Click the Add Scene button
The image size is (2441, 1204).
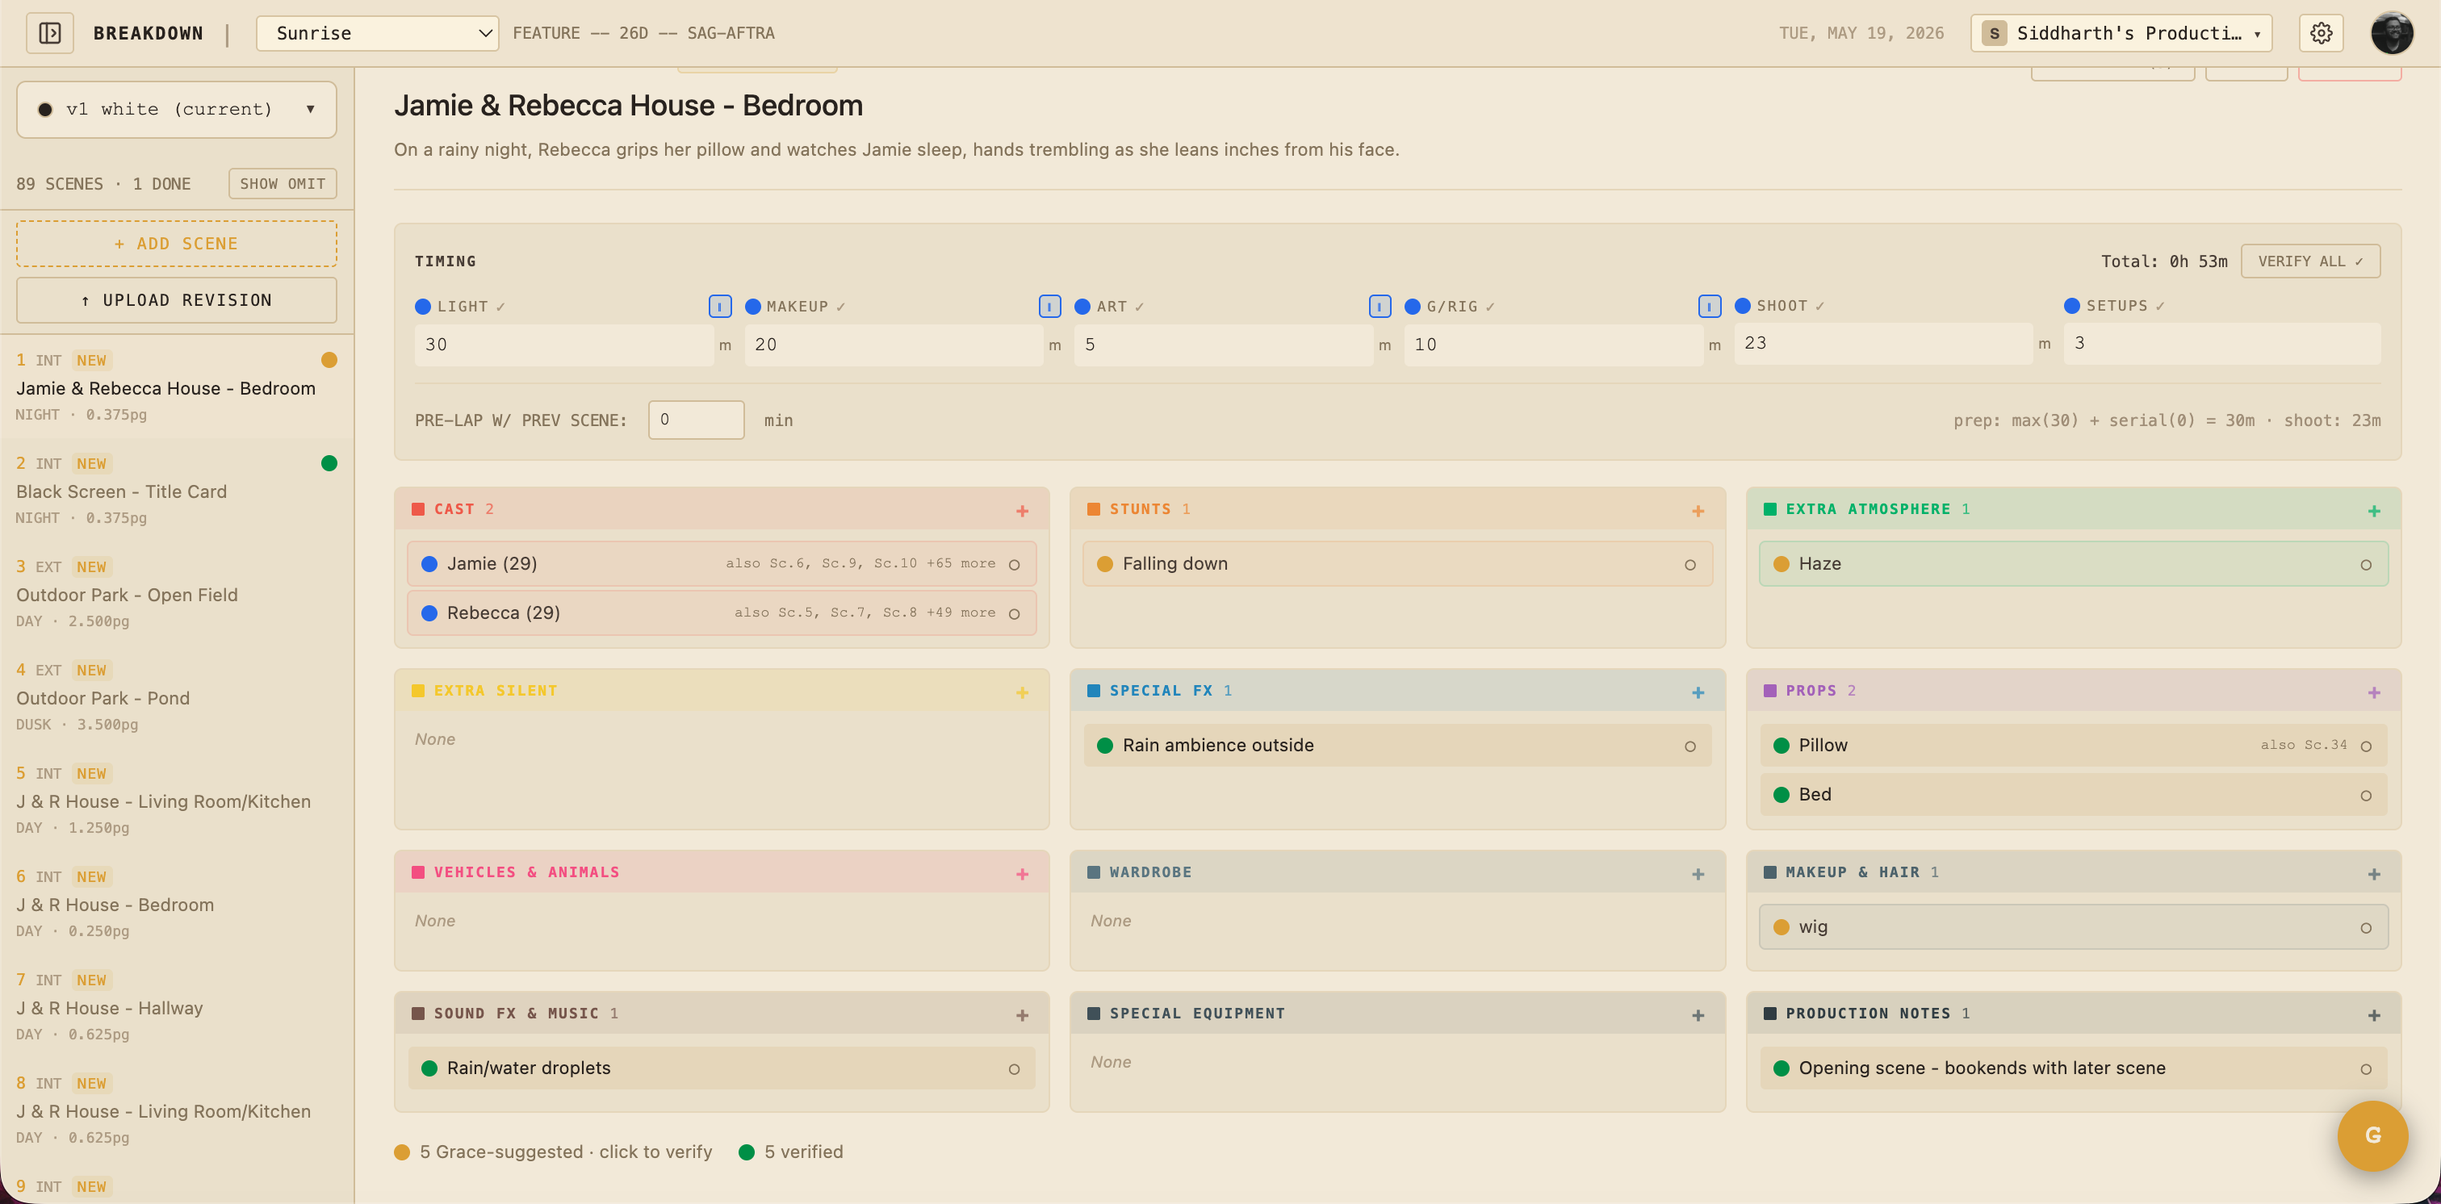point(176,244)
